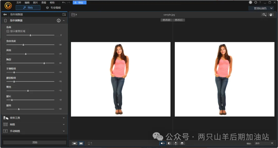Image resolution: width=278 pixels, height=148 pixels.
Task: Switch to single image view mode
Action: [75, 143]
